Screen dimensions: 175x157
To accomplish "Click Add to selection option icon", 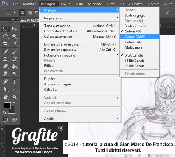I will point(30,12).
